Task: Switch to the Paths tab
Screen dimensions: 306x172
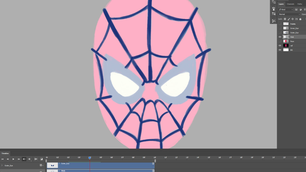Action: (x=300, y=4)
